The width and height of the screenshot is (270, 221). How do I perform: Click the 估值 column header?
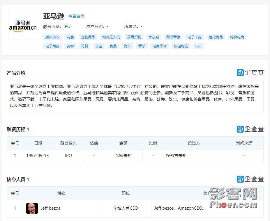94,143
